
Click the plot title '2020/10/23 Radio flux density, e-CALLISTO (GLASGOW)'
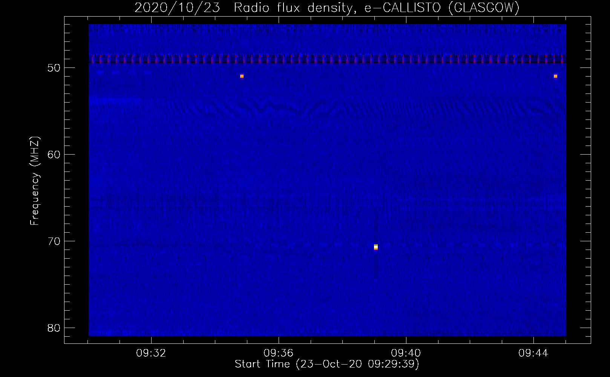327,8
